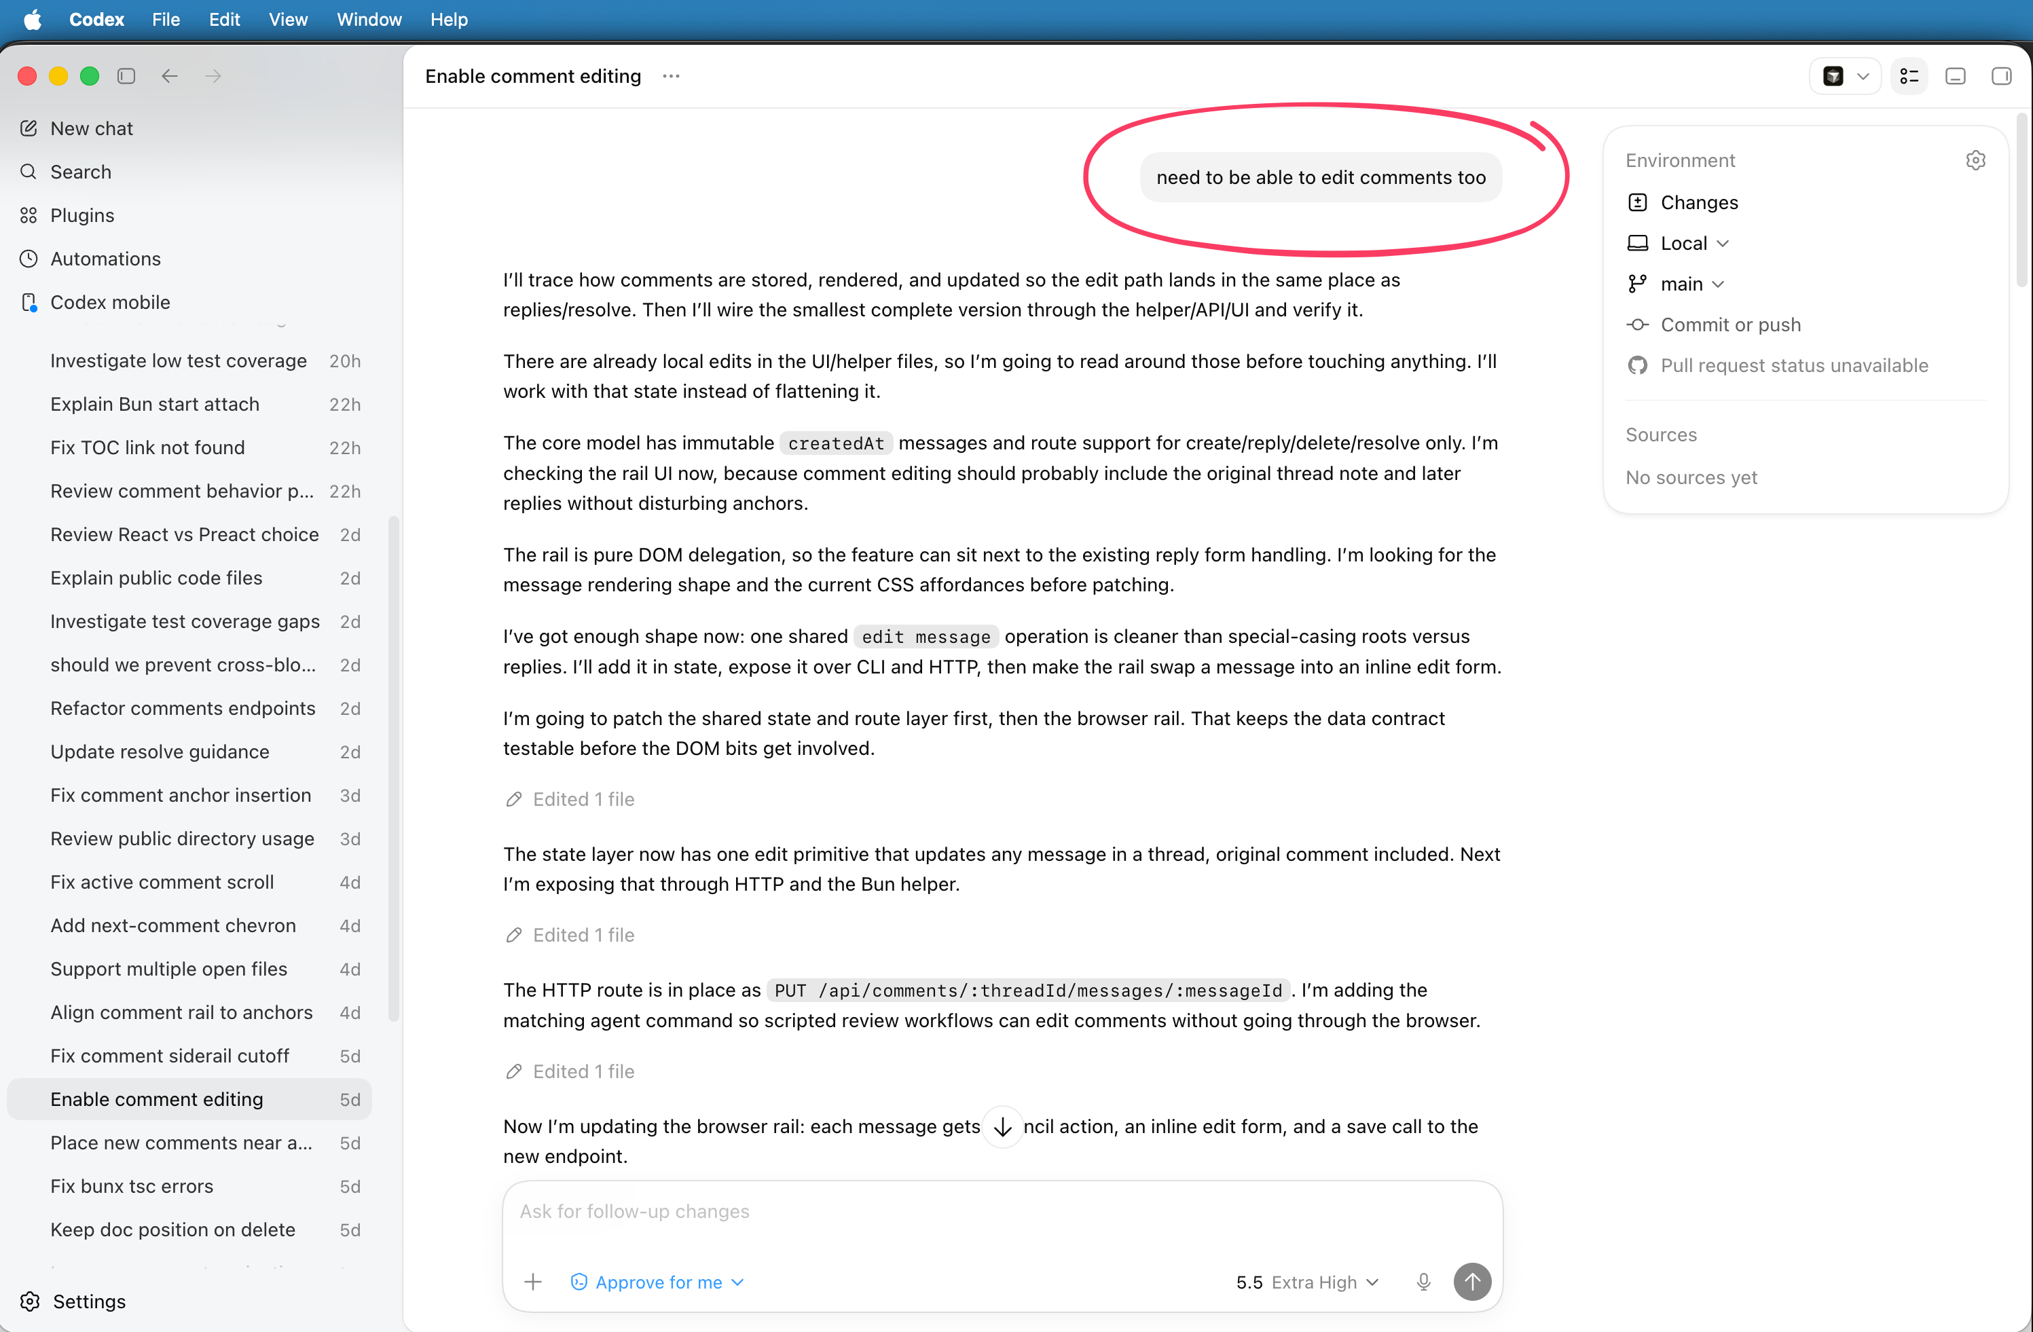This screenshot has width=2033, height=1332.
Task: Toggle the sidebar with the panel icon
Action: (x=126, y=76)
